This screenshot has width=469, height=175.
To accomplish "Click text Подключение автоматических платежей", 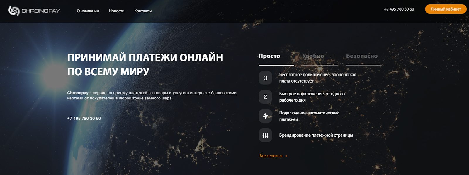I will [x=309, y=116].
